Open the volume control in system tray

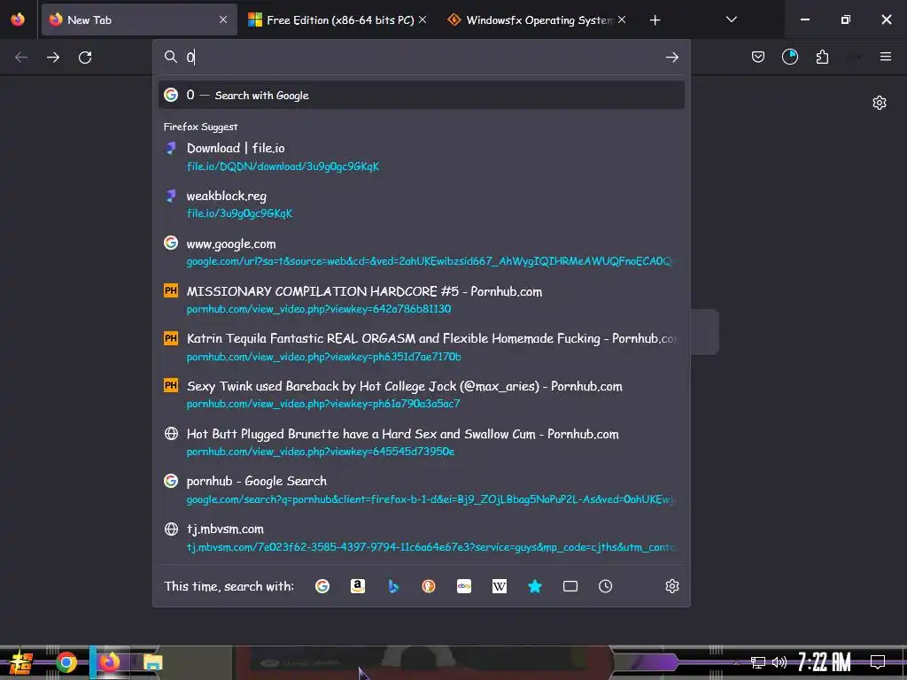779,662
